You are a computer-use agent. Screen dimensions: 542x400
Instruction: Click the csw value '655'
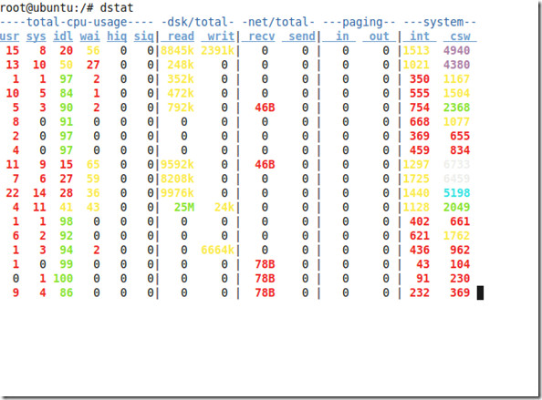[x=460, y=136]
